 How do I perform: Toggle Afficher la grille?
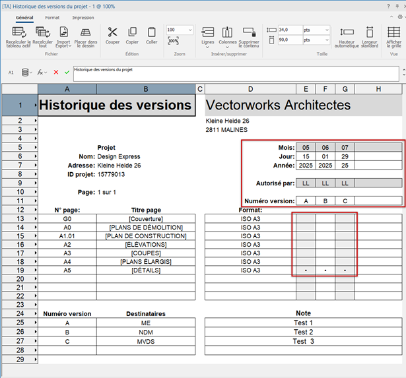click(x=394, y=32)
